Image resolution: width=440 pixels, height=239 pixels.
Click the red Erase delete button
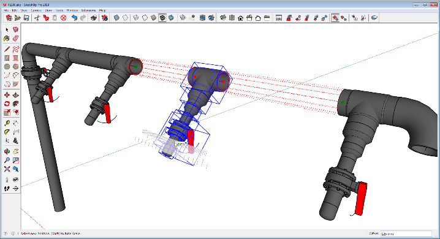point(63,18)
